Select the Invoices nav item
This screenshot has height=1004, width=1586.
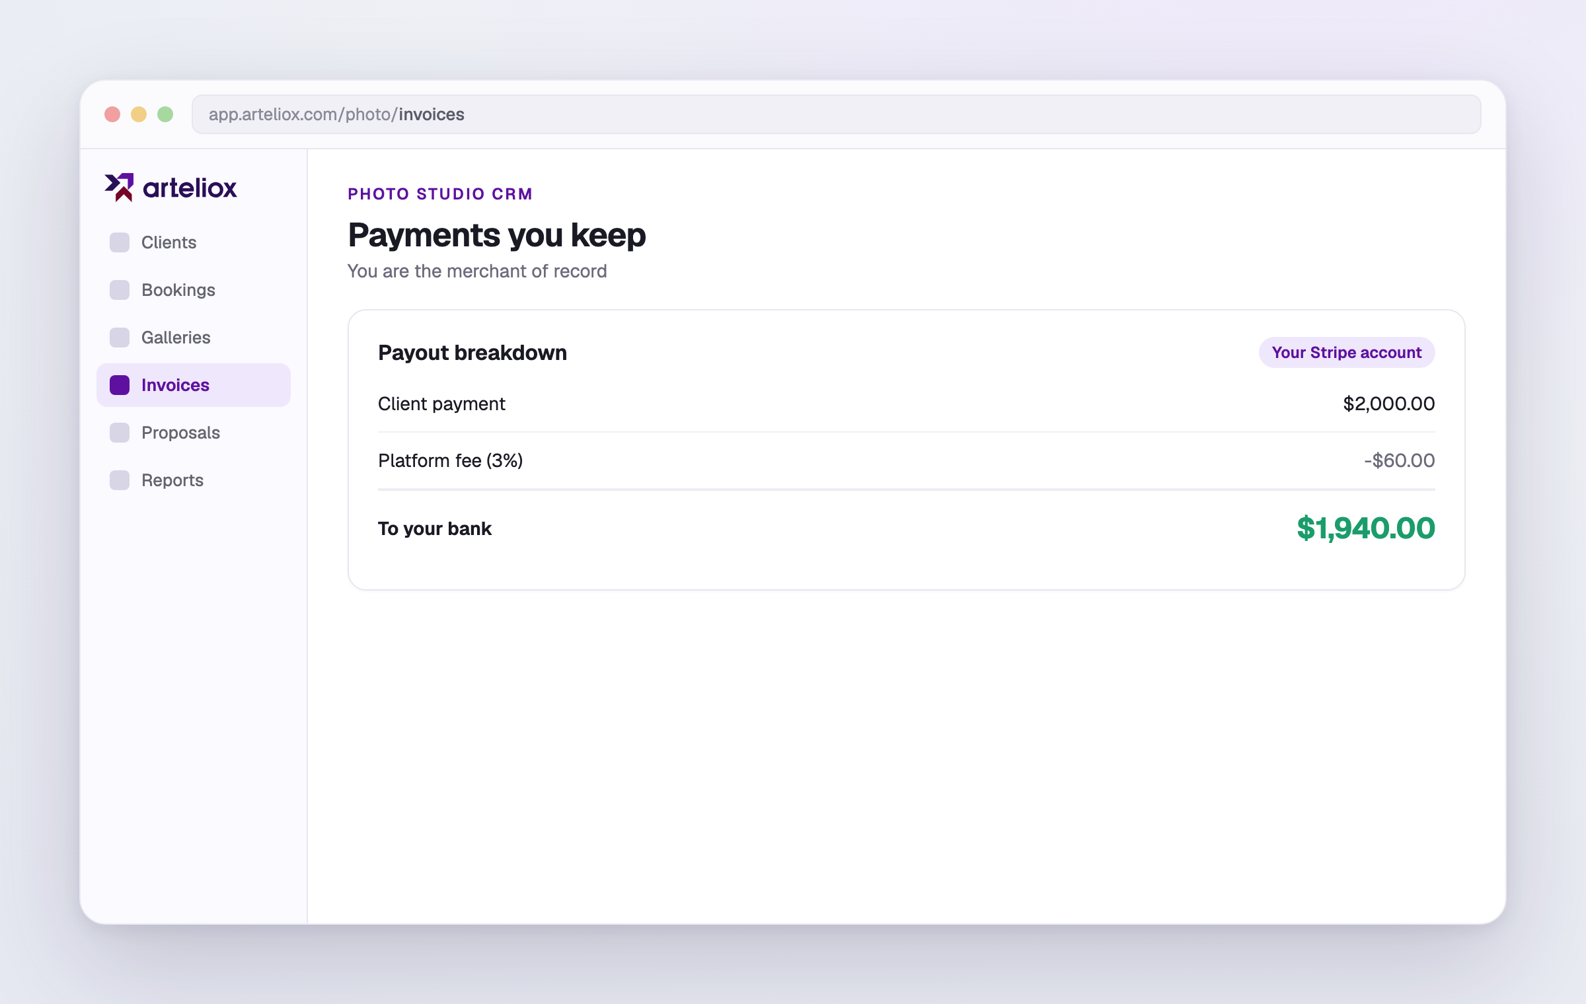(194, 385)
